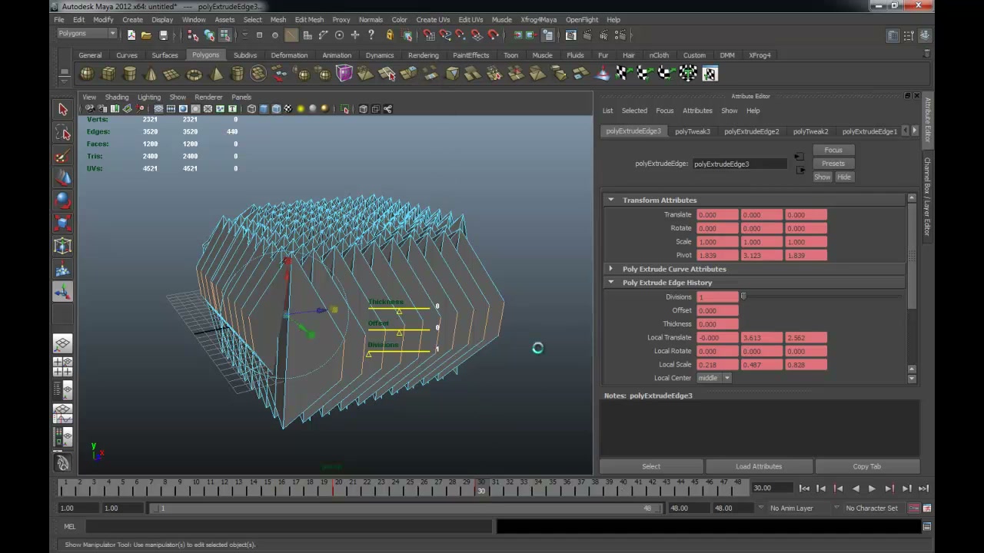Toggle wireframe on shaded cube icon
Viewport: 984px width, 553px height.
coord(276,109)
